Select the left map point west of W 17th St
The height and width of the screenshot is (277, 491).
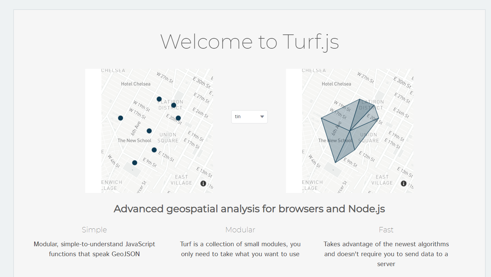click(x=120, y=118)
